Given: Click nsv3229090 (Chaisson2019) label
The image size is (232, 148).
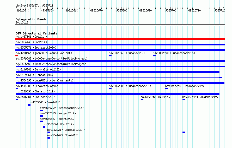Looking at the screenshot, I should coord(35,91).
